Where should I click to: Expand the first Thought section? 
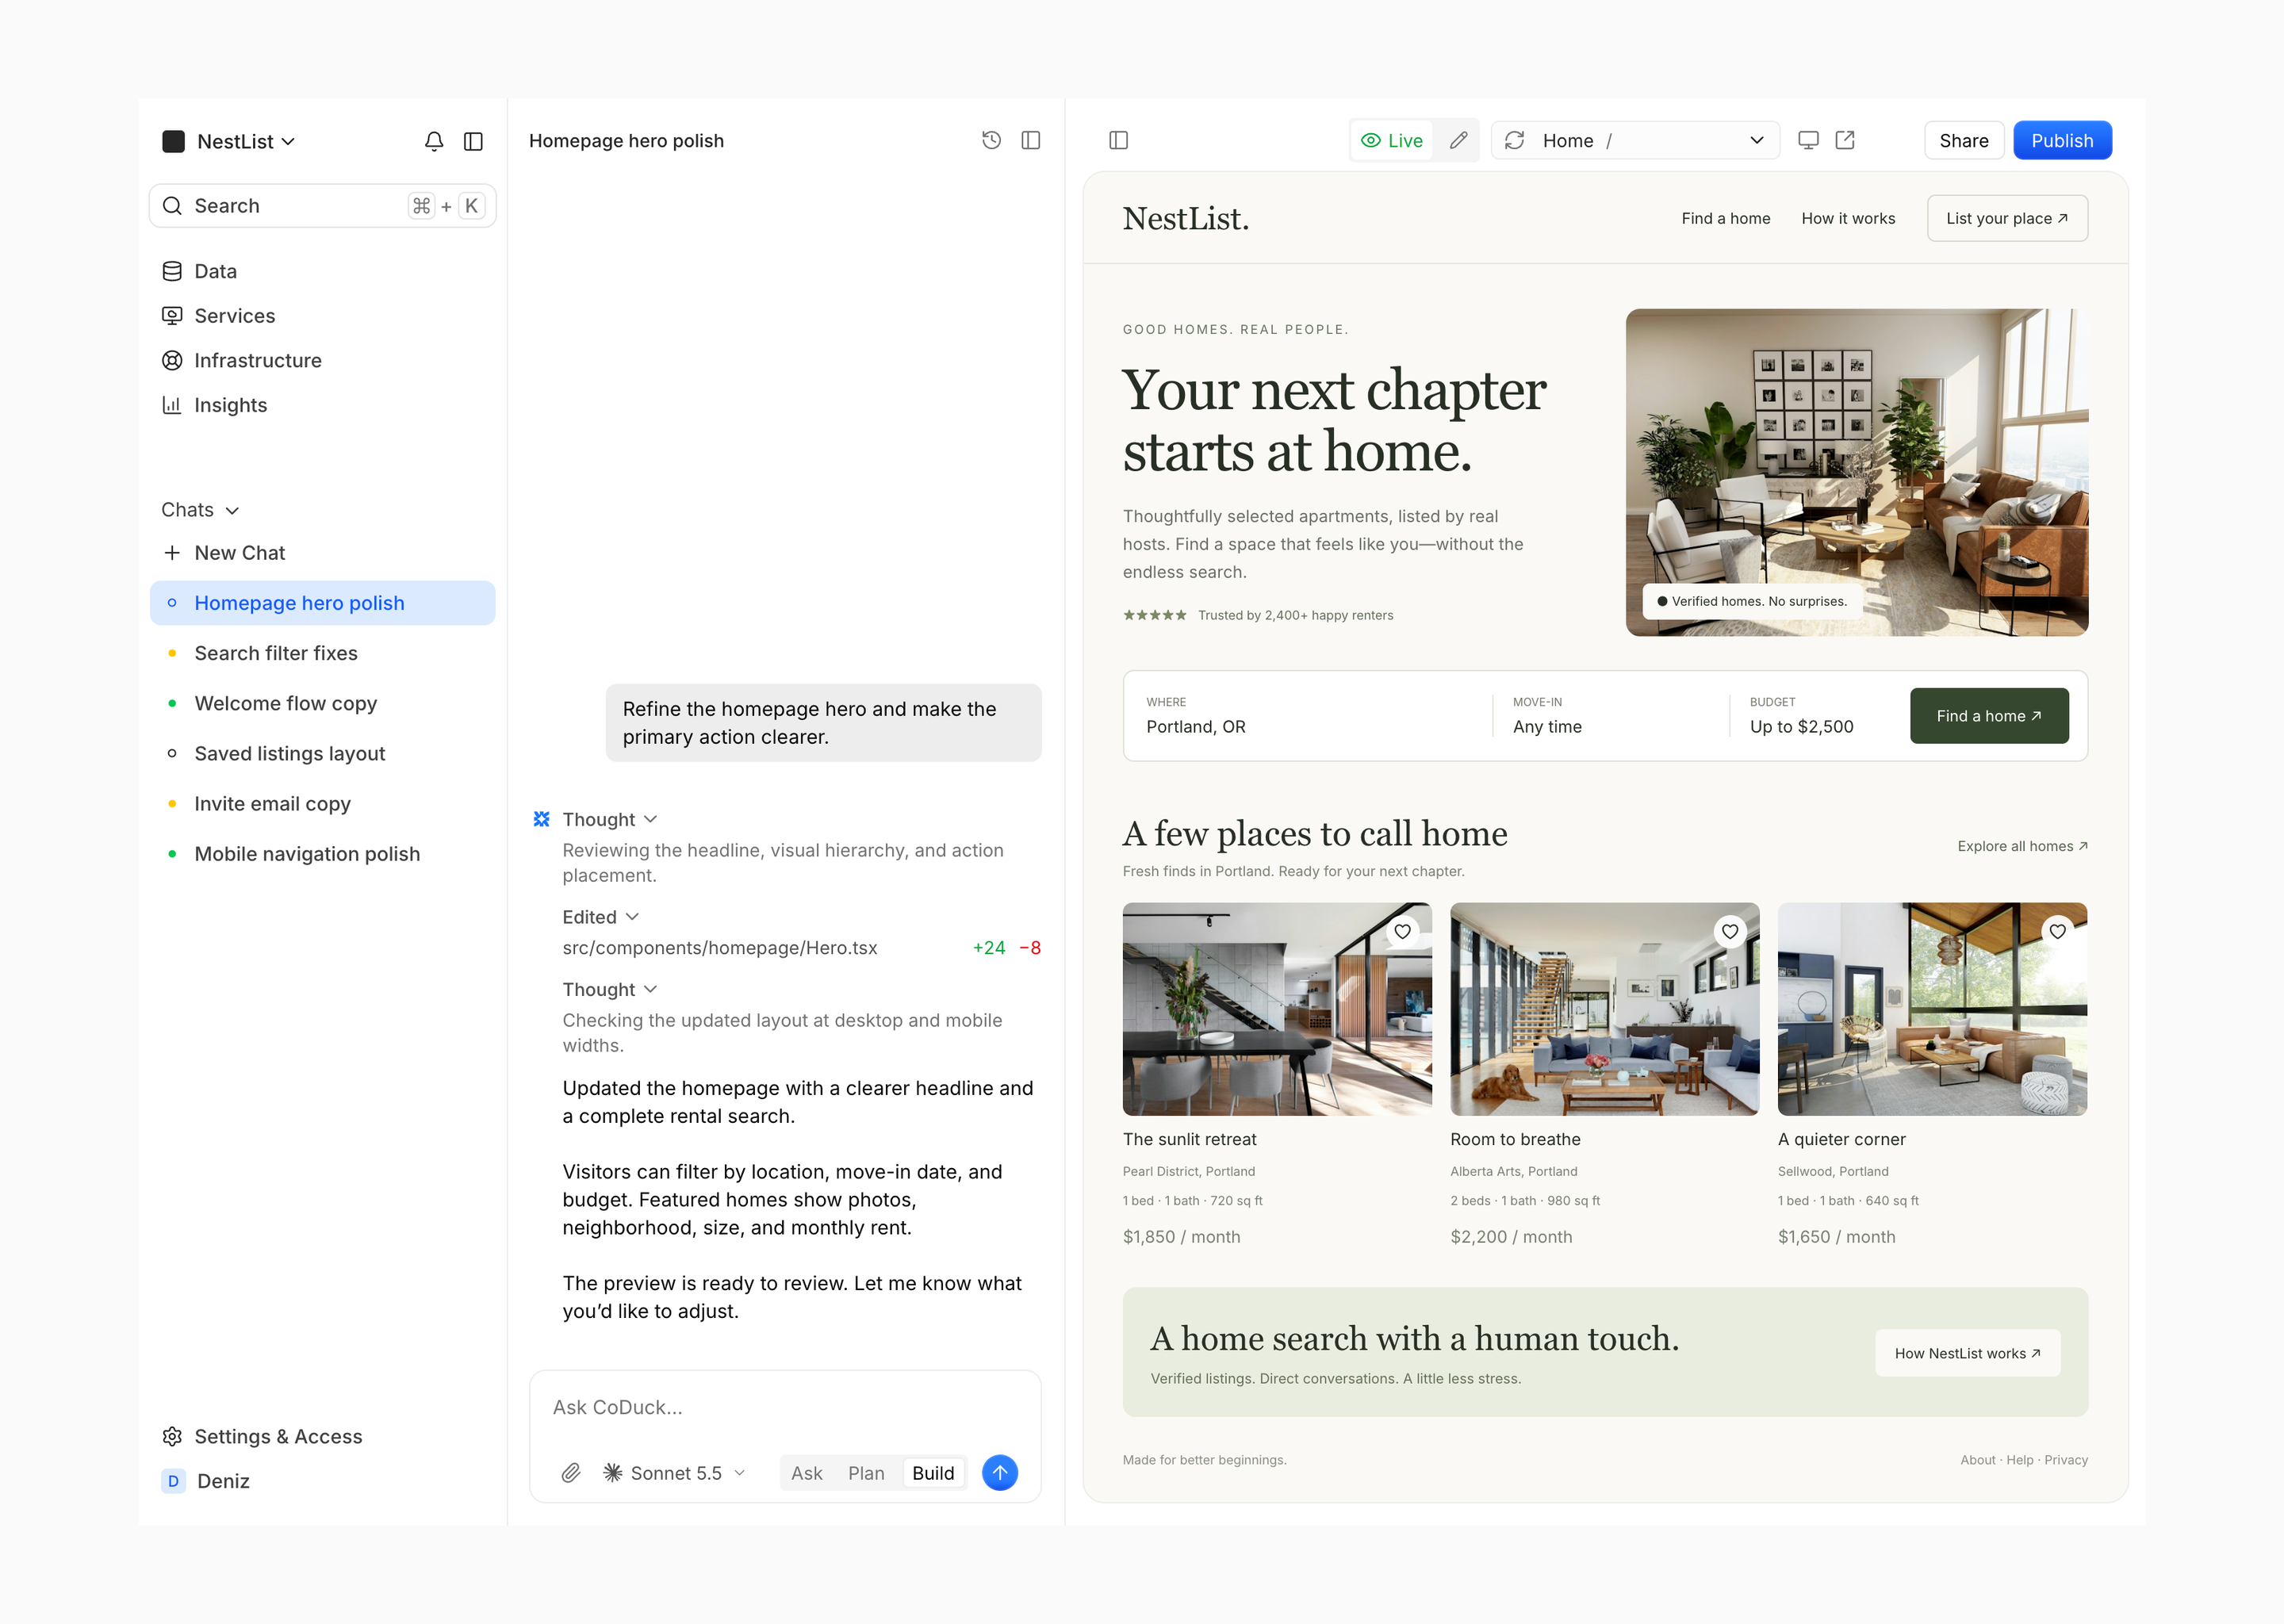(609, 819)
